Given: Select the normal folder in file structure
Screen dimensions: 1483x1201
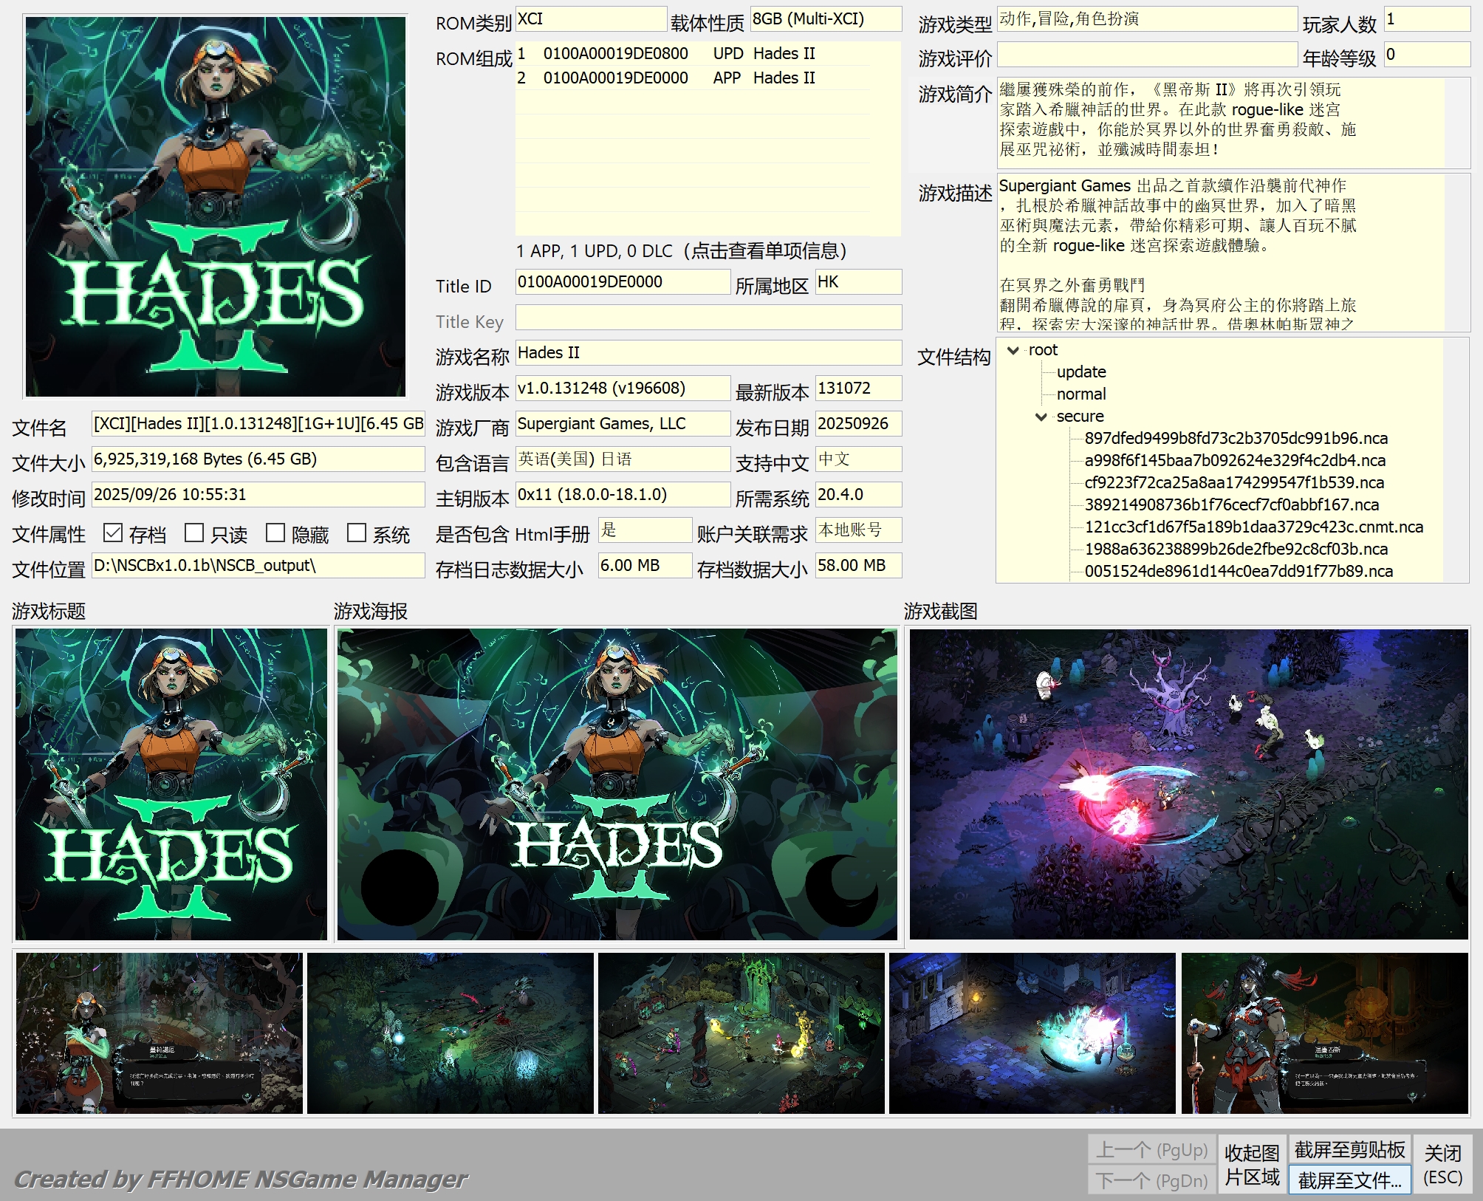Looking at the screenshot, I should tap(1081, 394).
